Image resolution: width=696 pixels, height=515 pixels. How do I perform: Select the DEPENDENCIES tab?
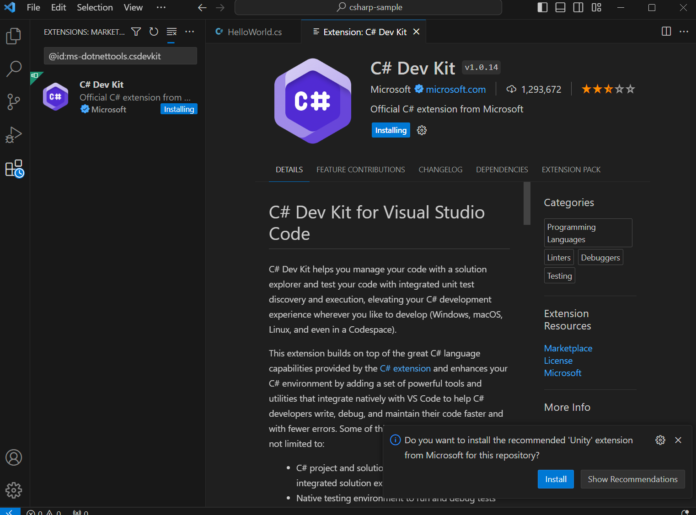coord(502,170)
